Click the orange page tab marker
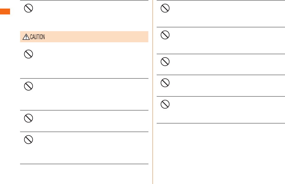Screen dimensions: 285x184 pyautogui.click(x=5, y=12)
